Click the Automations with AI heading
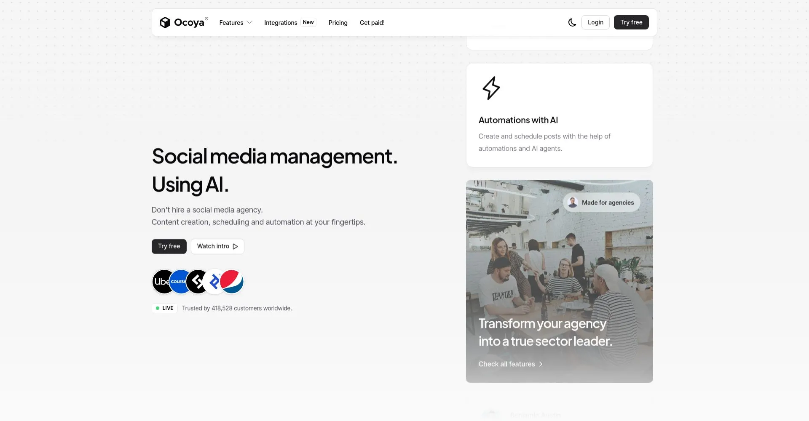The width and height of the screenshot is (809, 421). [x=518, y=120]
